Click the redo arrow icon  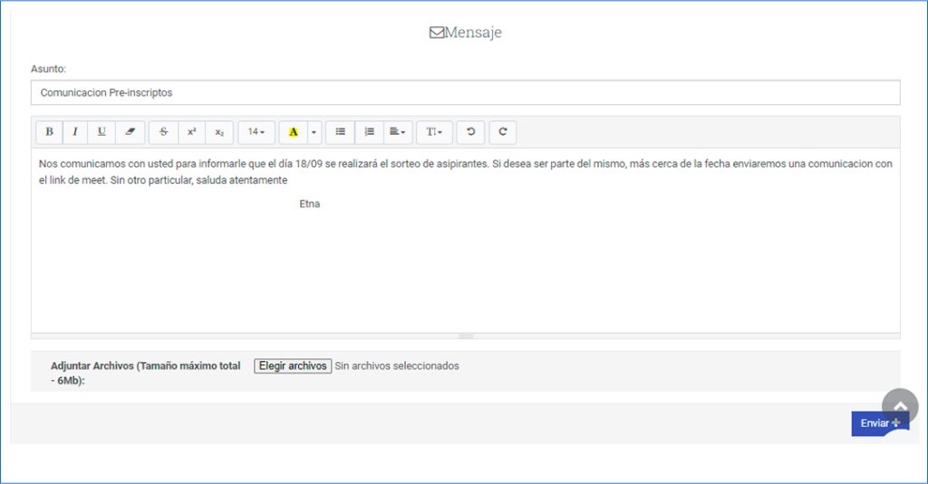tap(502, 132)
